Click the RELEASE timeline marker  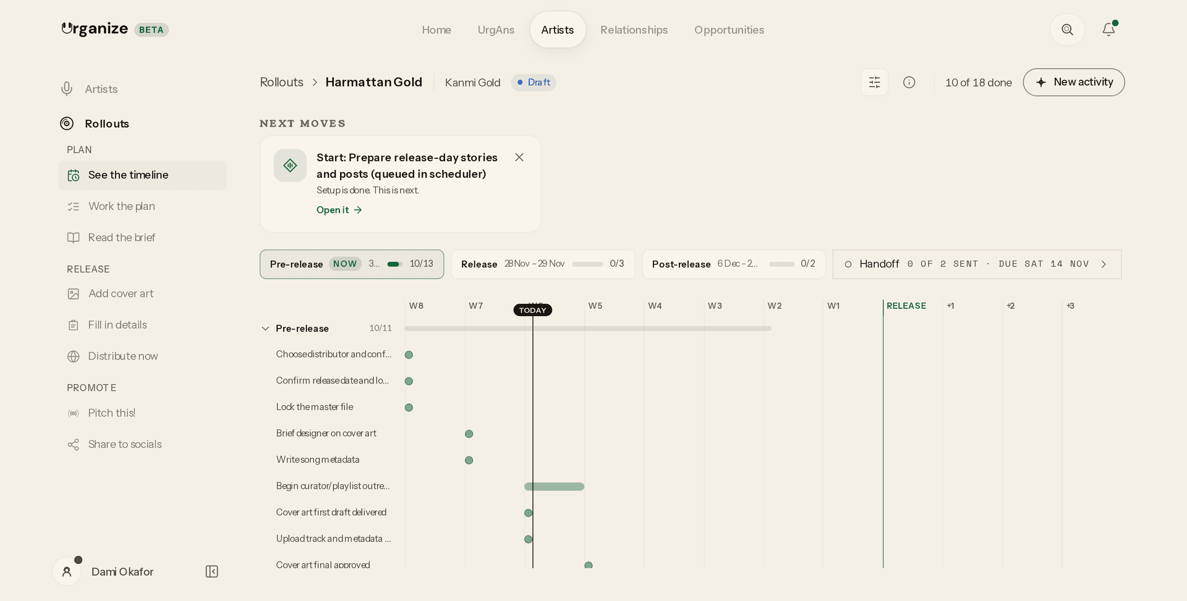(x=906, y=306)
